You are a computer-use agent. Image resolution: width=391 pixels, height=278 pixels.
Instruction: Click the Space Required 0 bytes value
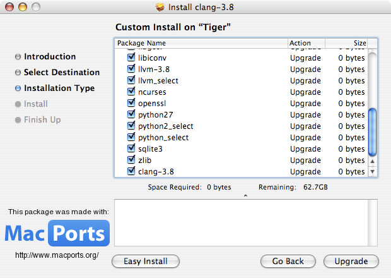pyautogui.click(x=219, y=187)
